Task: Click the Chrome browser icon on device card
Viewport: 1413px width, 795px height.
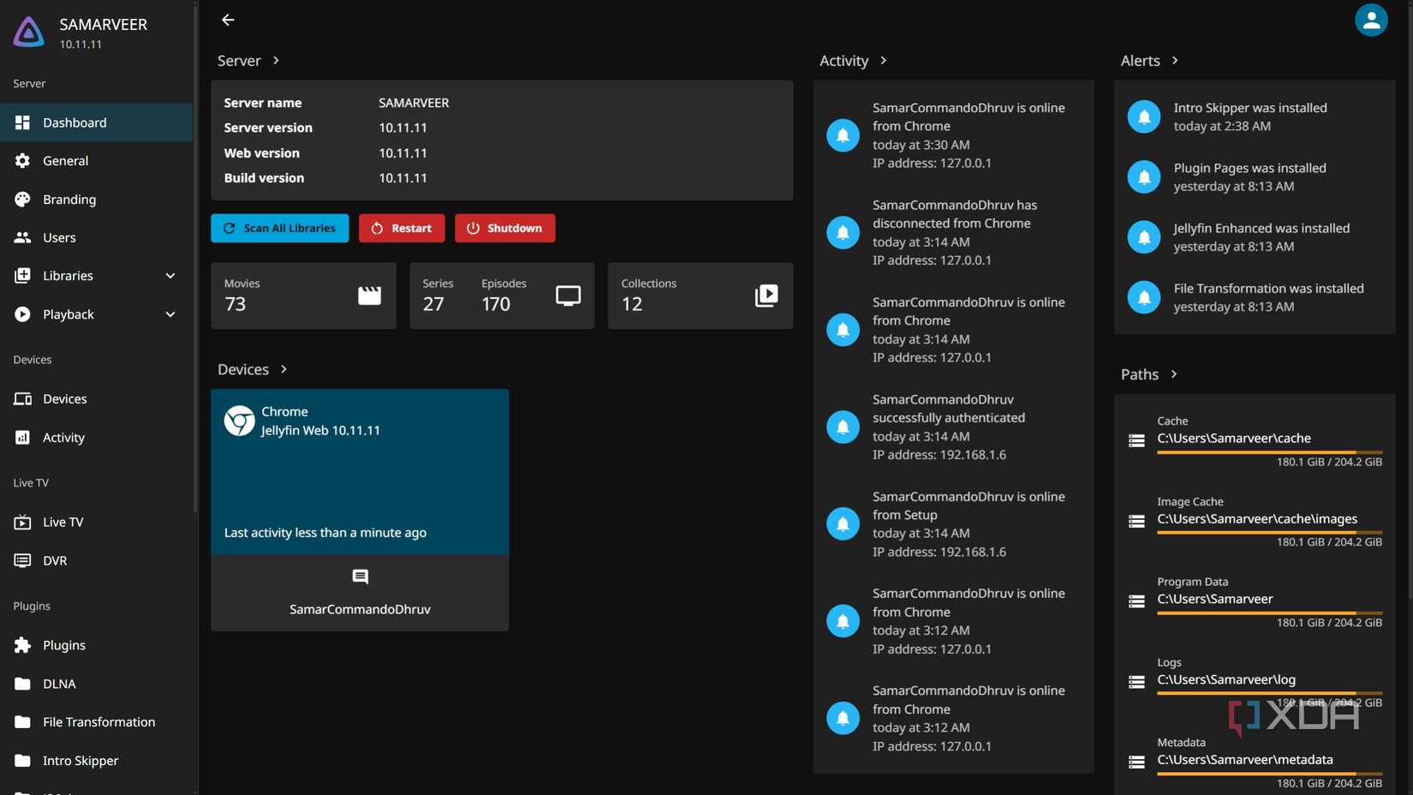Action: pos(240,421)
